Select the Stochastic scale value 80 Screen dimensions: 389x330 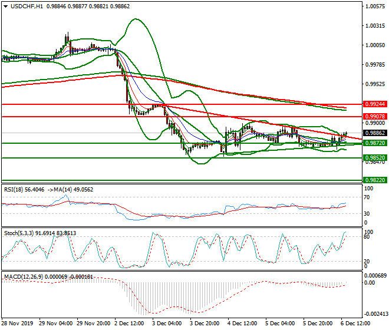tap(367, 237)
